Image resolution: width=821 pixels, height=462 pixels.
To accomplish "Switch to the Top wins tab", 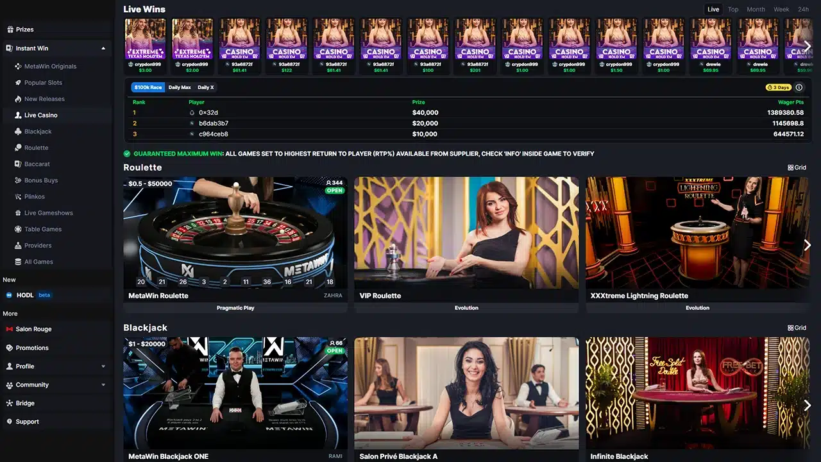I will pos(733,9).
